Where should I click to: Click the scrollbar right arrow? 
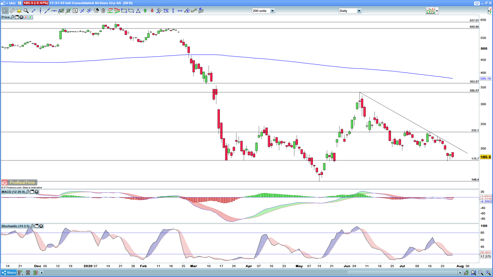(x=460, y=273)
